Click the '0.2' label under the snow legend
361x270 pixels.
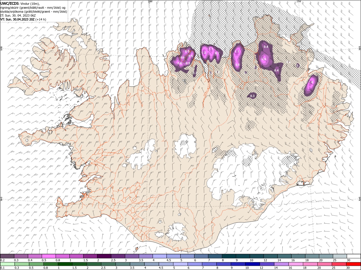click(2, 260)
